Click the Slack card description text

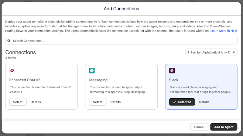201,90
